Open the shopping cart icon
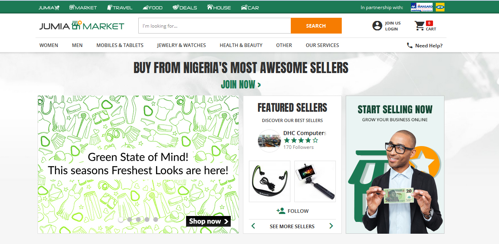The image size is (499, 244). [419, 26]
